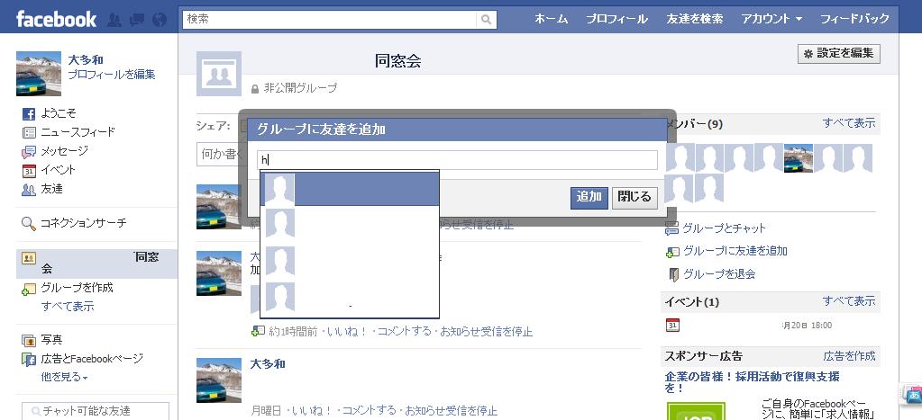Open 大多和 author name on 月曜日 post
This screenshot has height=420, width=922.
tap(268, 363)
